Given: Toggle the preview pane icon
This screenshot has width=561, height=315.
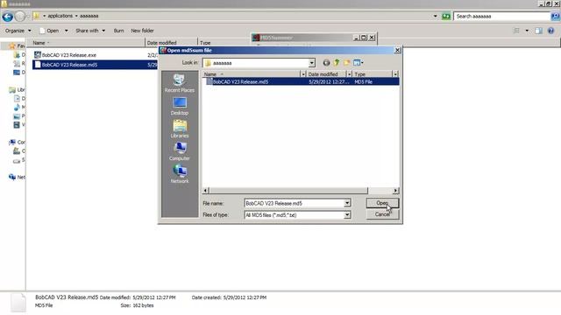Looking at the screenshot, I should (538, 31).
